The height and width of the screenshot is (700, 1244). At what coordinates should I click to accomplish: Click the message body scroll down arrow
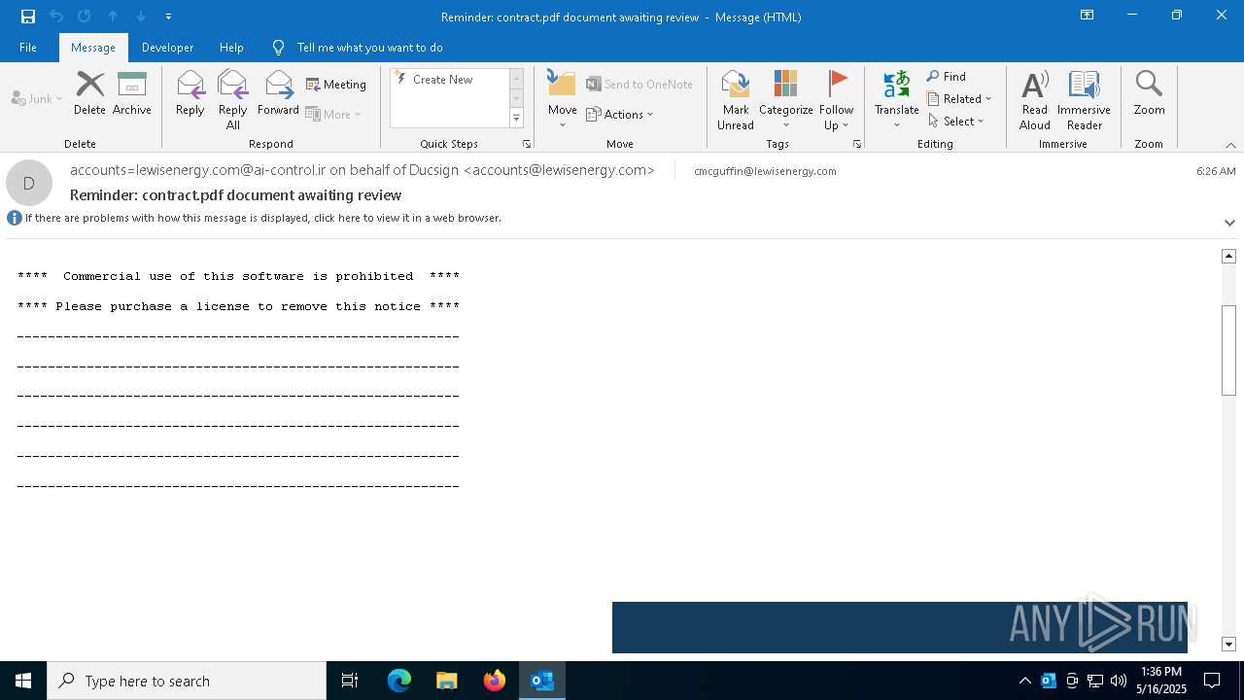(1228, 645)
